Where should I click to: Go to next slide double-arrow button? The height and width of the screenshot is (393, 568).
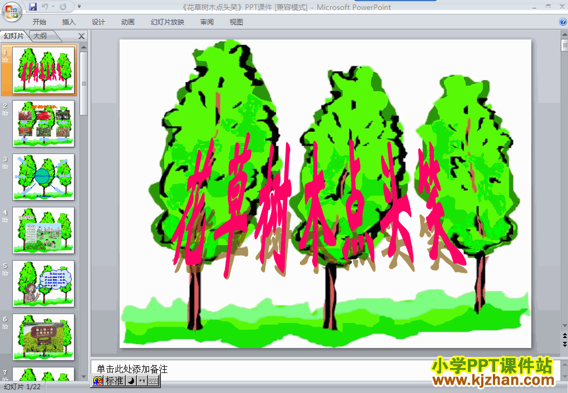565,344
